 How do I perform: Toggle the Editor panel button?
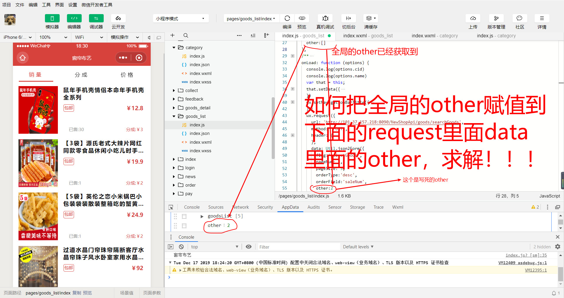74,18
